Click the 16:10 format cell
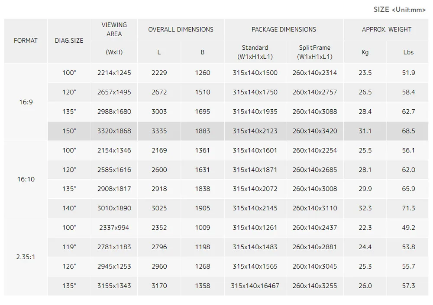Image resolution: width=433 pixels, height=305 pixels. point(26,179)
